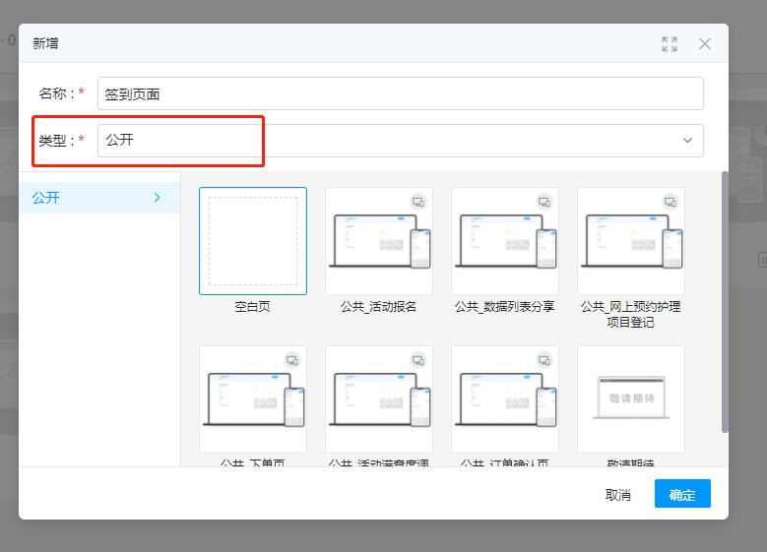Click the 公共_数据列表分享 label text
Viewport: 767px width, 552px height.
[505, 307]
